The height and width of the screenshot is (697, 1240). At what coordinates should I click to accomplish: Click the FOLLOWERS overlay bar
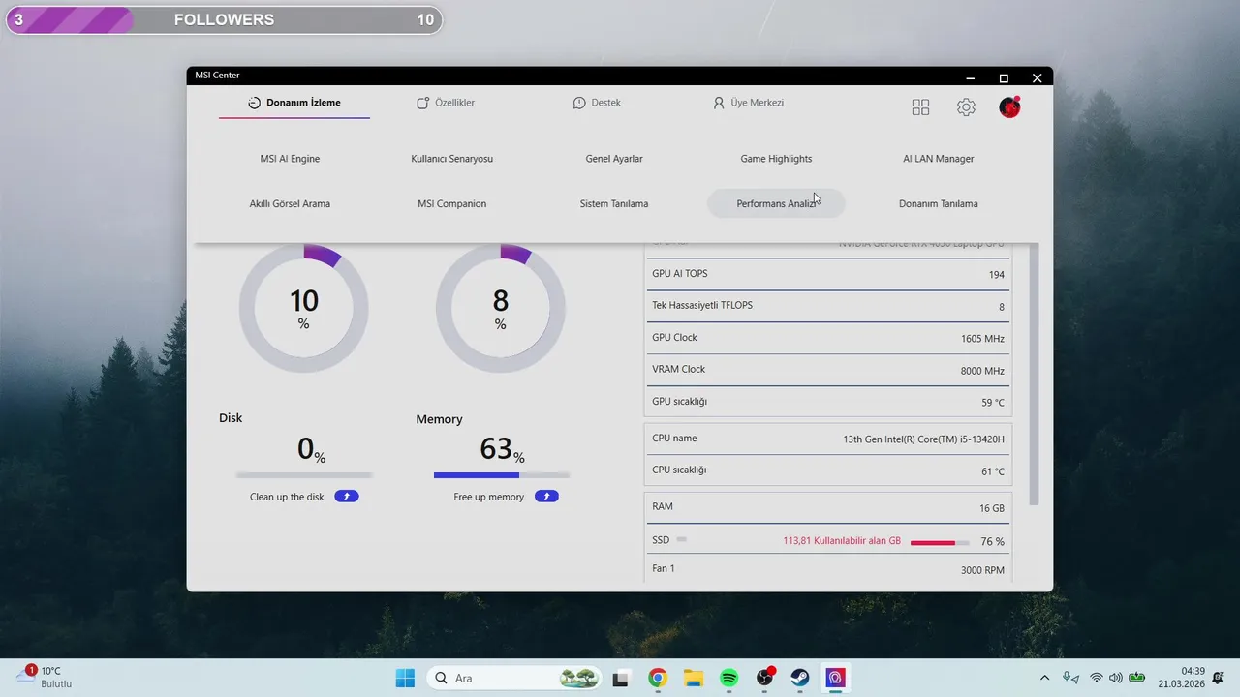click(x=224, y=20)
